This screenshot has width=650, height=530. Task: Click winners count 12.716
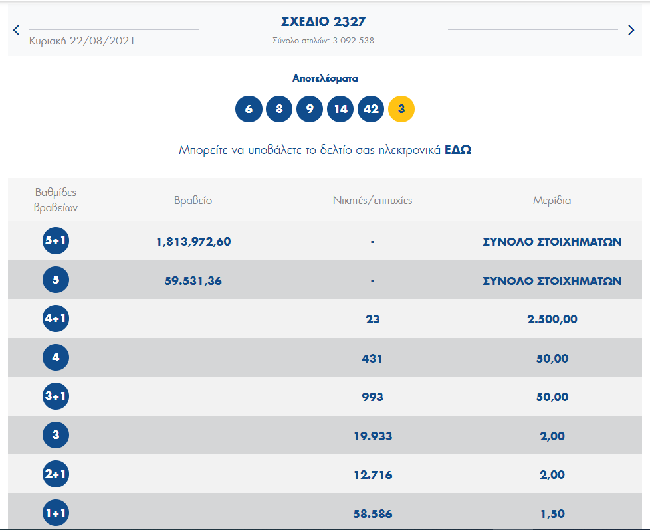click(x=373, y=474)
